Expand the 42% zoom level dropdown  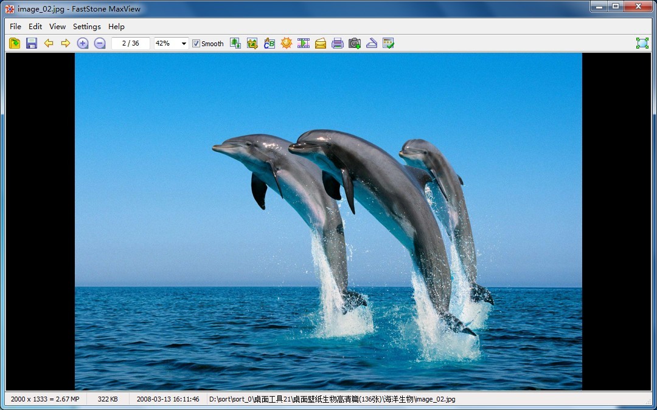[x=184, y=44]
